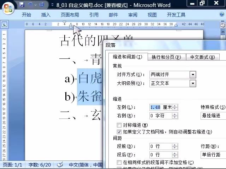Switch to the 页面布局 ribbon tab

point(70,15)
